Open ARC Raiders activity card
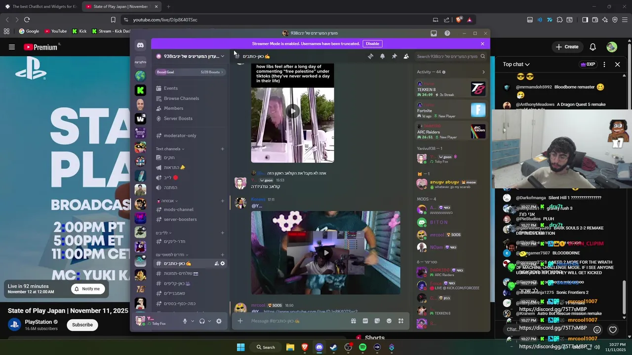 [451, 132]
